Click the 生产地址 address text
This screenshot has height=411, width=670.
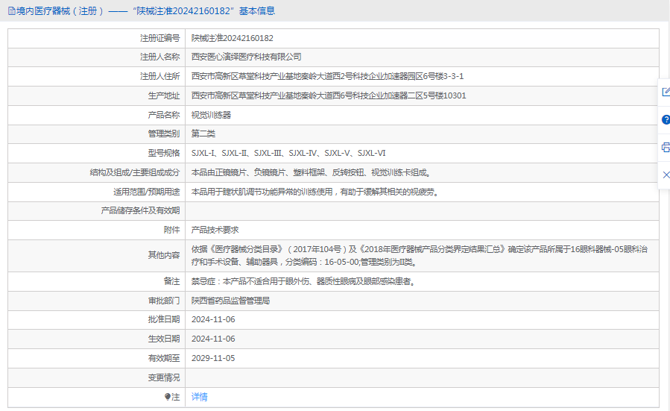tap(328, 95)
